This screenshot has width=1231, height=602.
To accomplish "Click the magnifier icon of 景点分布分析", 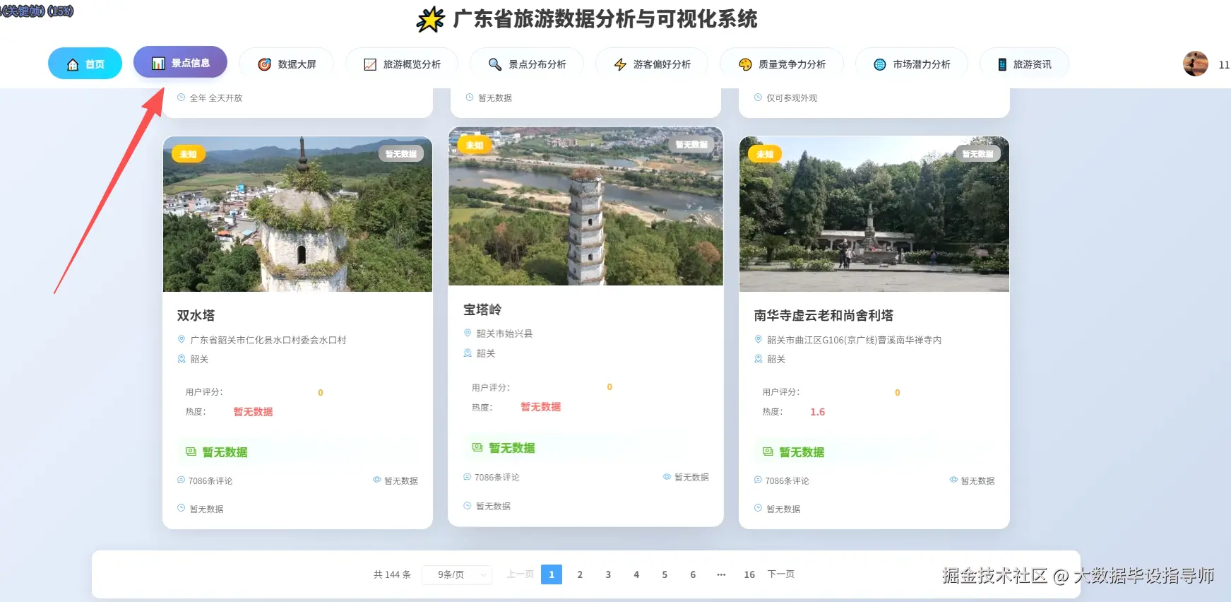I will pos(495,64).
